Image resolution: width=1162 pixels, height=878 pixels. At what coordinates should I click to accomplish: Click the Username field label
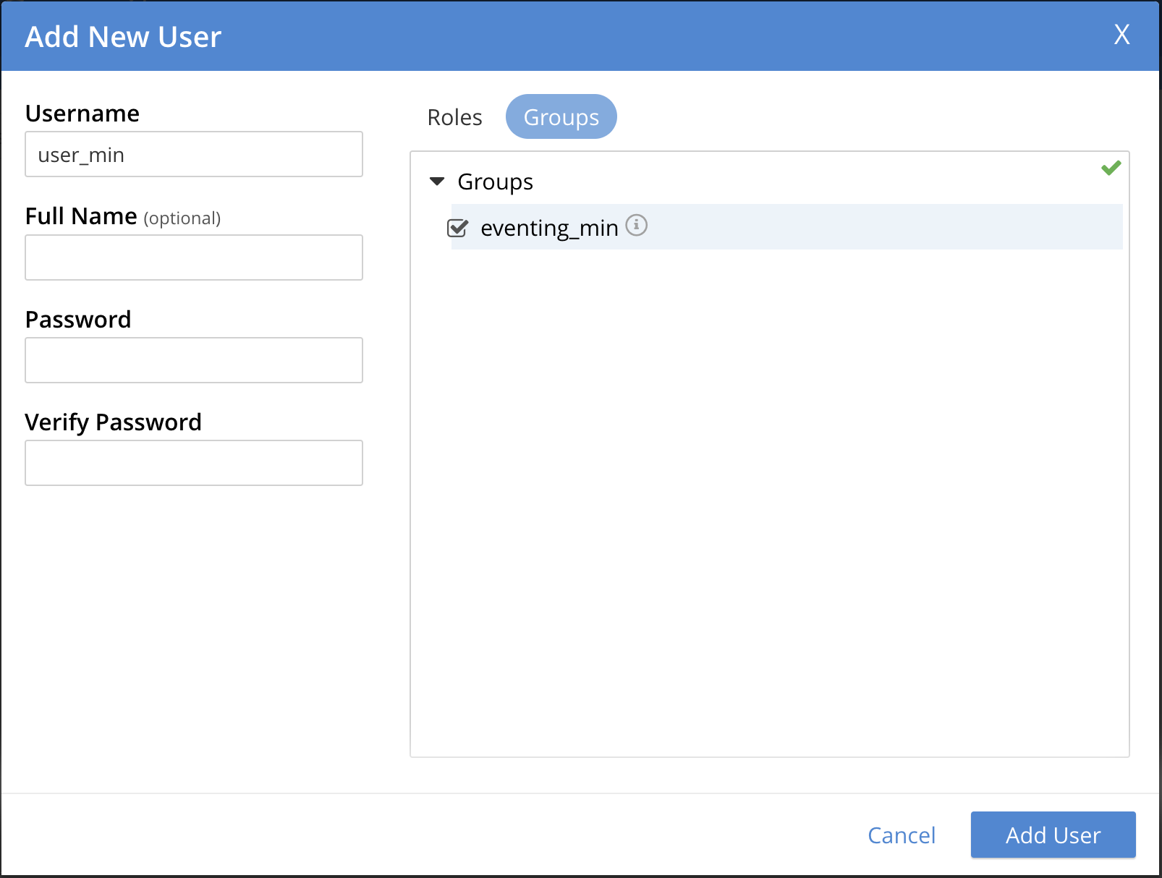pyautogui.click(x=82, y=114)
